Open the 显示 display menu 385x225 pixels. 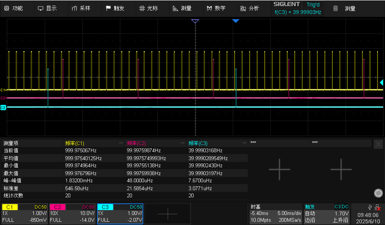[47, 8]
